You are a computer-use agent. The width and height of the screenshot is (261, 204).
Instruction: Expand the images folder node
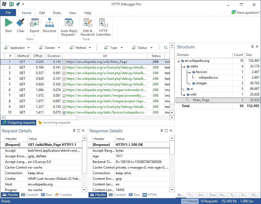point(189,84)
